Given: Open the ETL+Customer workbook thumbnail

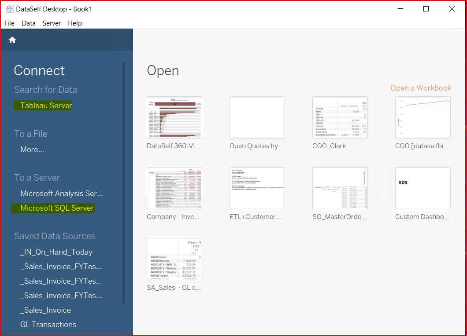Looking at the screenshot, I should click(x=257, y=188).
